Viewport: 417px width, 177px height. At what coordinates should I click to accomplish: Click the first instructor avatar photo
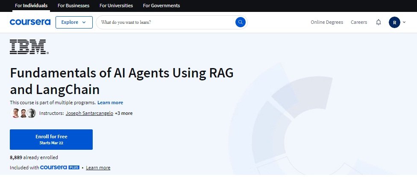click(x=15, y=113)
